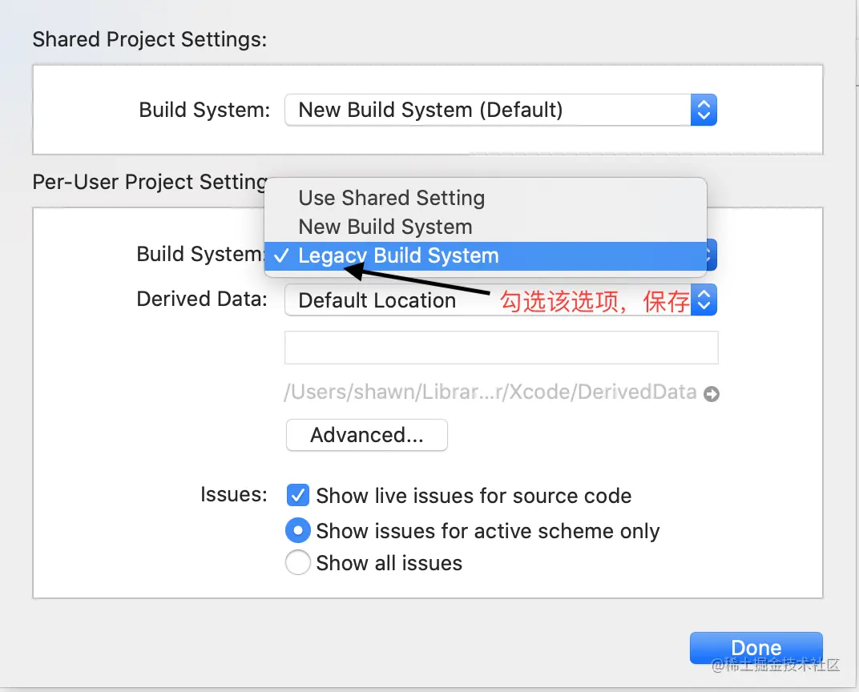Screen dimensions: 859x692
Task: Click the /Users/shawn DerivedData path text
Action: [489, 392]
